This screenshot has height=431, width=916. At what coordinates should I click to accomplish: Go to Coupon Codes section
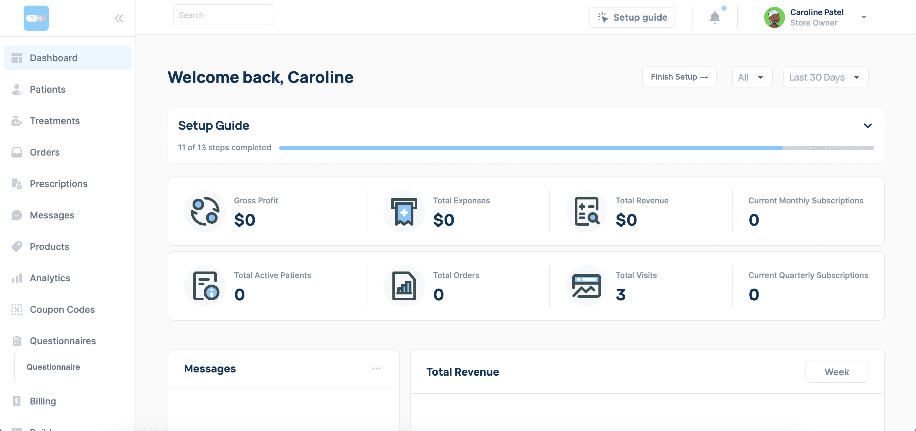coord(62,309)
